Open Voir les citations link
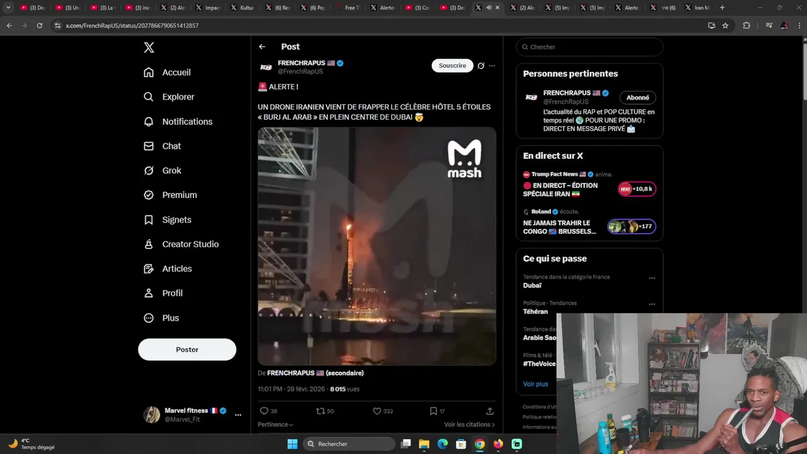The height and width of the screenshot is (454, 807). point(469,425)
